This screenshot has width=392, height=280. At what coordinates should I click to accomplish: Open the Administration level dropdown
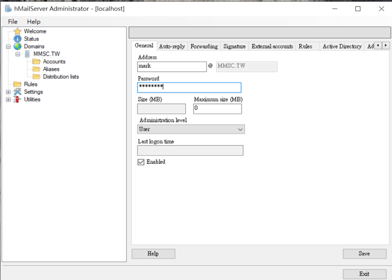point(191,129)
